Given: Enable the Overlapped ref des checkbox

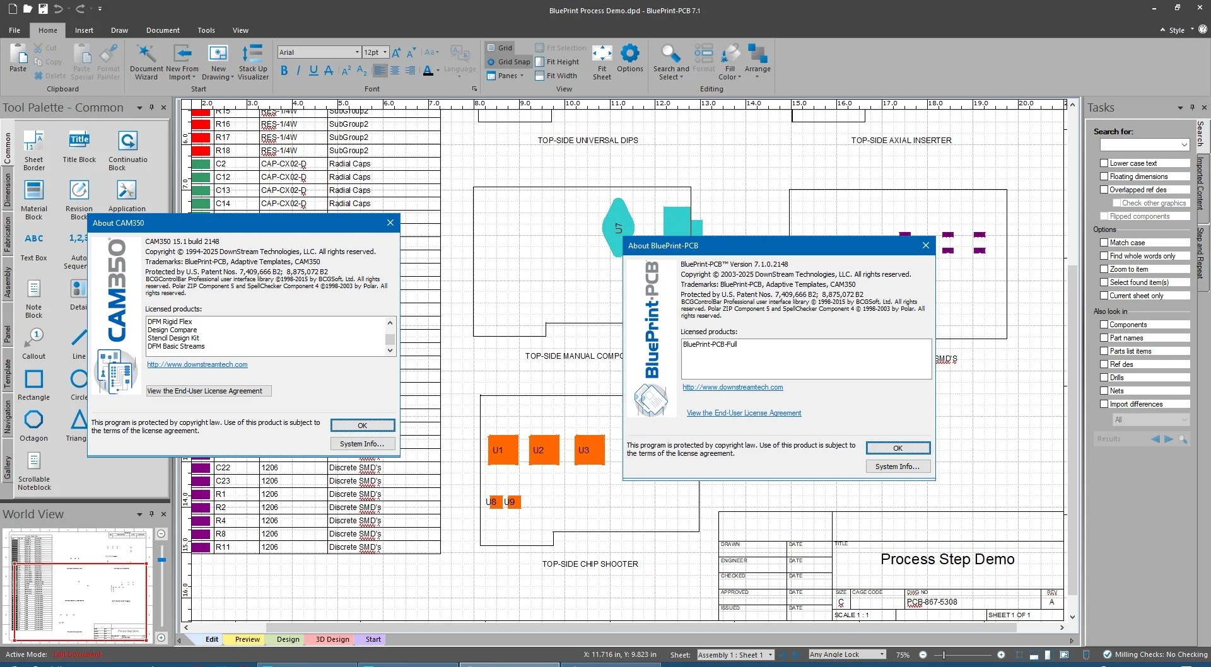Looking at the screenshot, I should point(1104,190).
